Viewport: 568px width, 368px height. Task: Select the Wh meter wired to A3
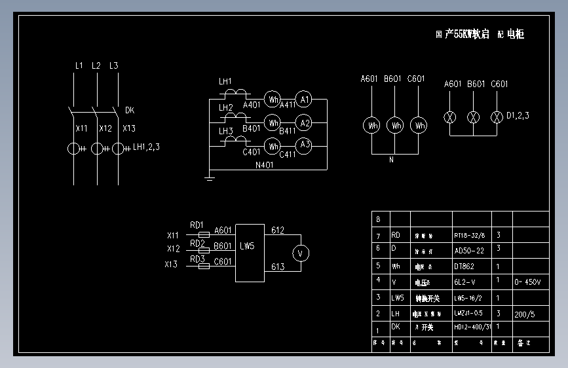point(273,146)
